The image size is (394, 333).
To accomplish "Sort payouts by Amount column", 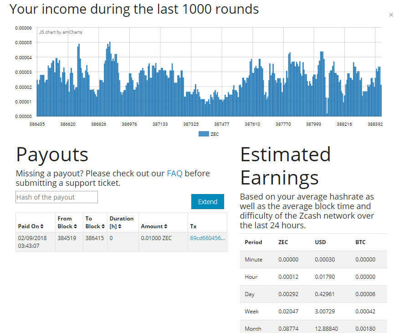I will click(x=155, y=226).
